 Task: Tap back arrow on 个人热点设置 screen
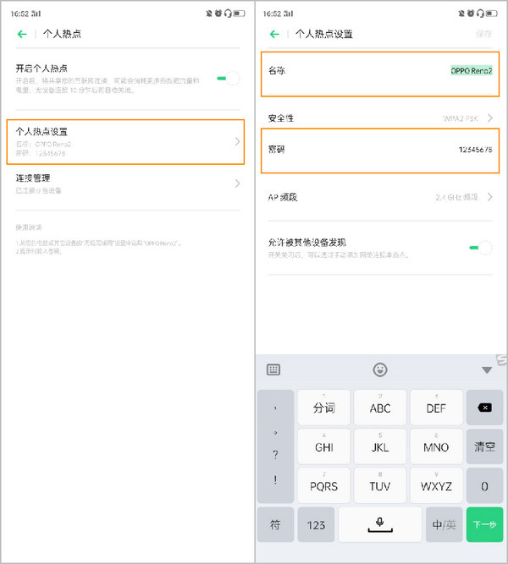click(274, 34)
